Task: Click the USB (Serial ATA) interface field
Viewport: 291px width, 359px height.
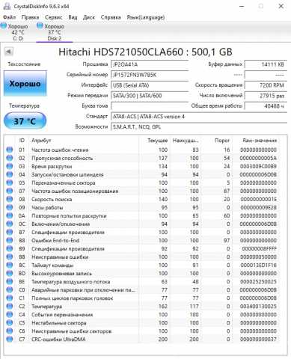Action: [x=150, y=85]
